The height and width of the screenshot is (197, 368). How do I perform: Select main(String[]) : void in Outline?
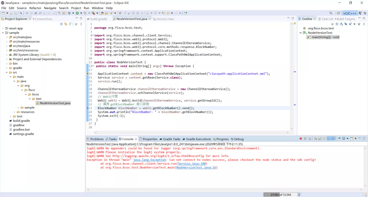[323, 37]
